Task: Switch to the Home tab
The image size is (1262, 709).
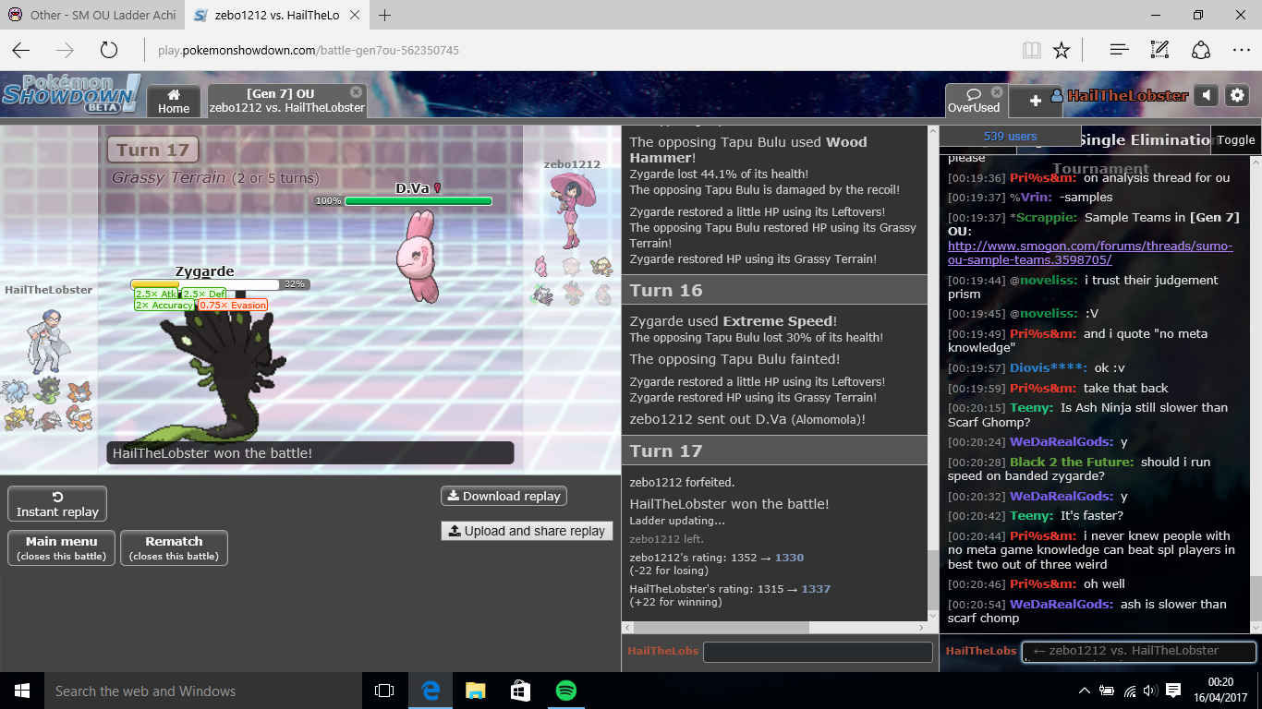Action: tap(174, 101)
